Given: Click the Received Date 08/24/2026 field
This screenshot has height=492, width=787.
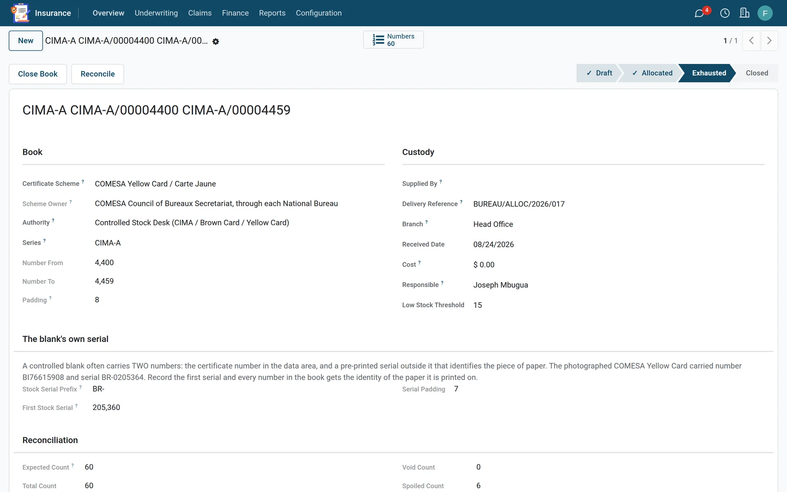Looking at the screenshot, I should tap(618, 244).
